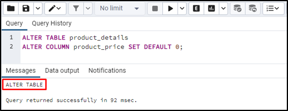Open the edit pencil tool

[x=55, y=9]
